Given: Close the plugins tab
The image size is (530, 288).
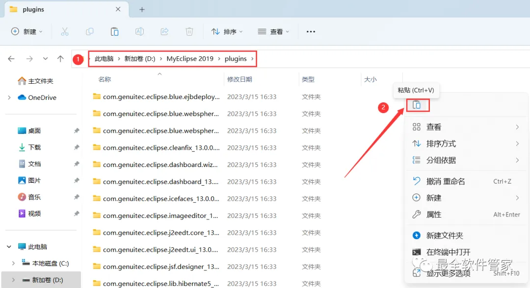Looking at the screenshot, I should 118,9.
